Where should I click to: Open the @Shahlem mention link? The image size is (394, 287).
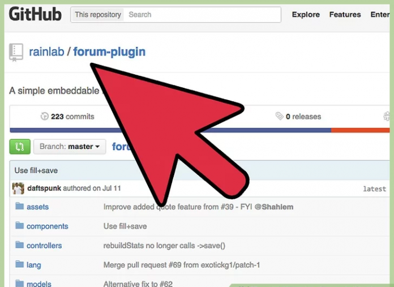(274, 207)
